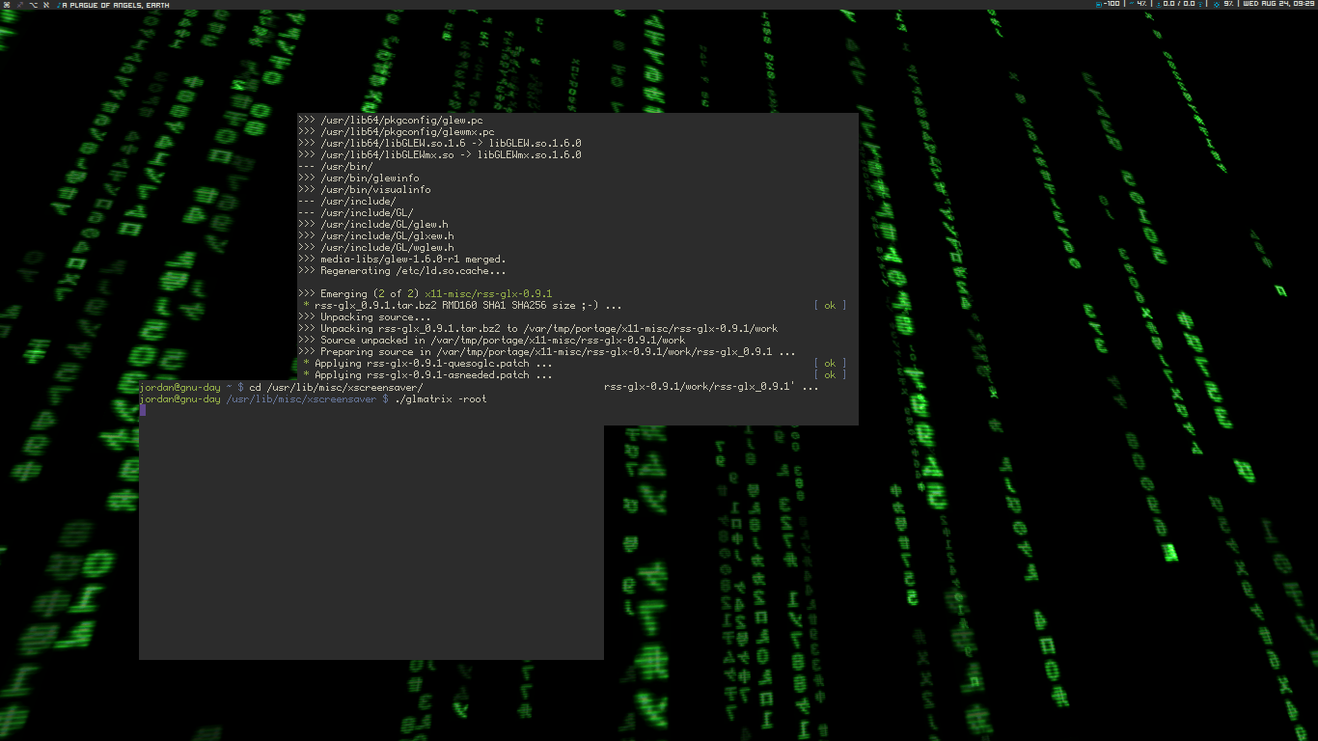Click the '/usr/bin/visualinfo' line
Viewport: 1318px width, 741px height.
pos(365,190)
